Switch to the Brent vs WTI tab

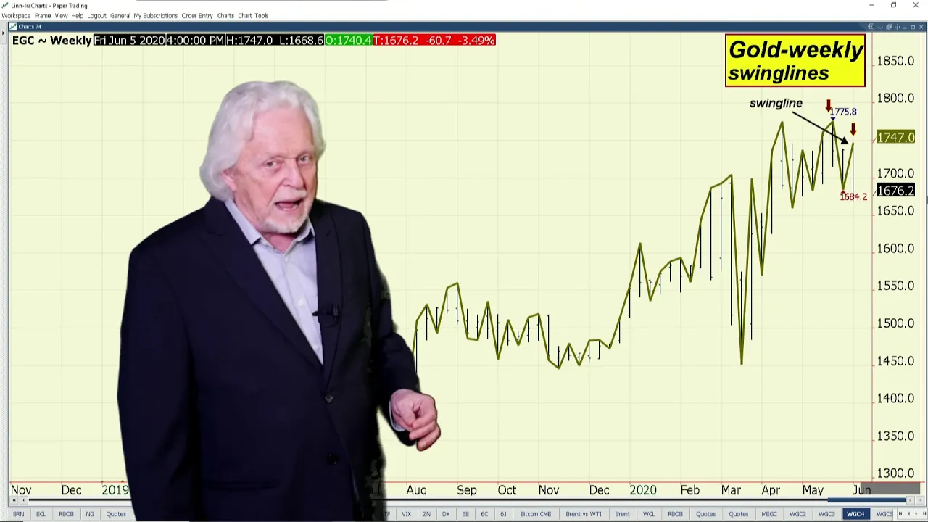click(584, 514)
